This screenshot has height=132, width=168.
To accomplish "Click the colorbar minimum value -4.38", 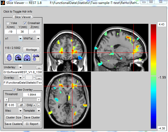I will (x=162, y=128).
